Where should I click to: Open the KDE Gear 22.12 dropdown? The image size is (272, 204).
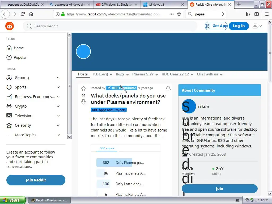[177, 74]
